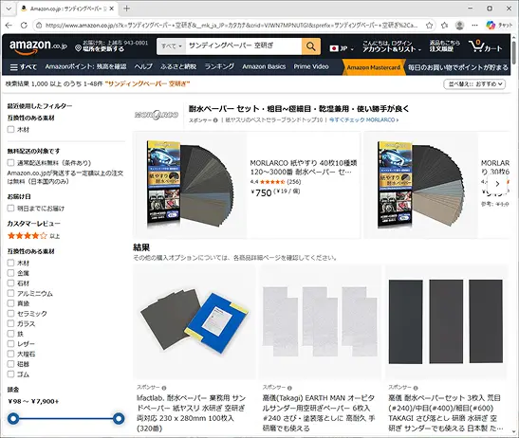
Task: Open the ランキング nav item
Action: [219, 66]
